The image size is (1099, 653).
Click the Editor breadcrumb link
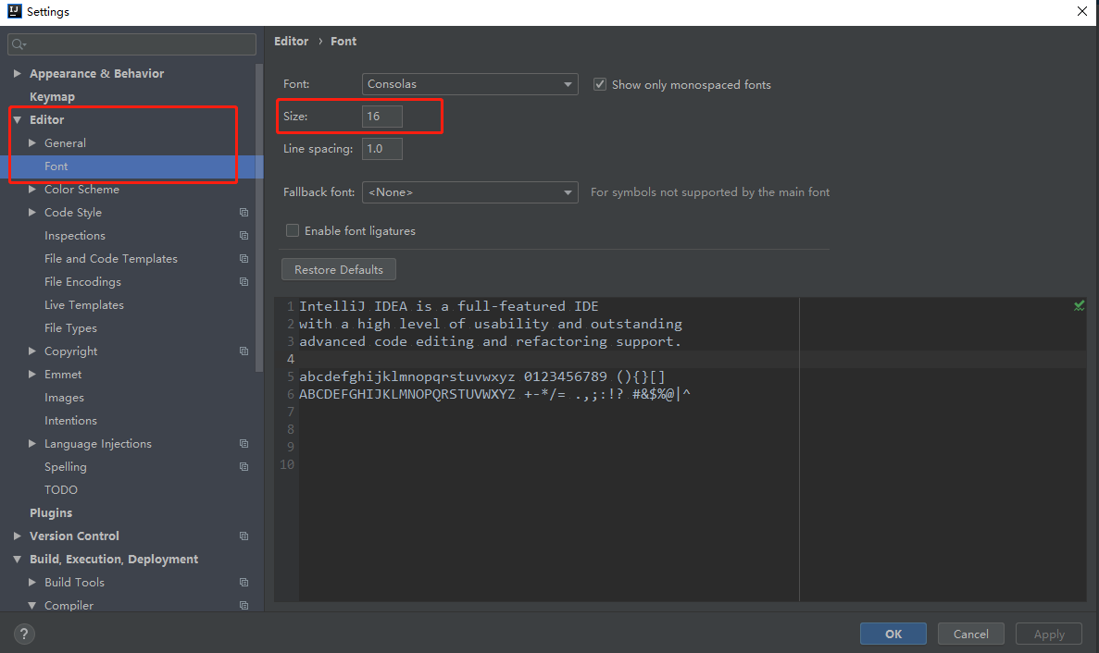[x=291, y=41]
